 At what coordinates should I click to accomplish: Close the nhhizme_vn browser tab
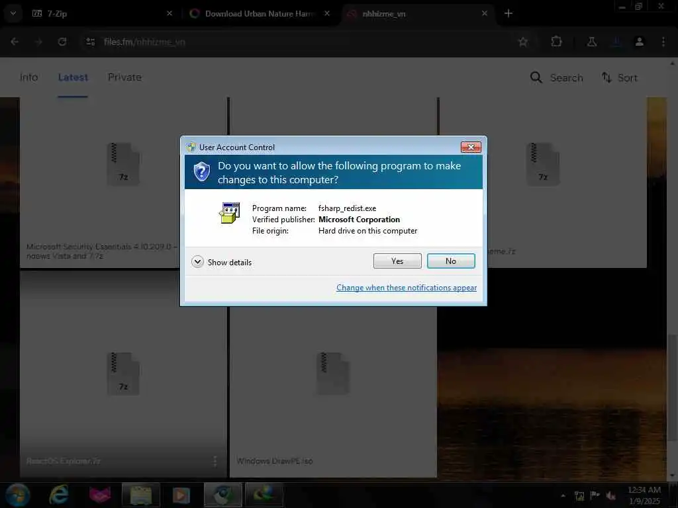(x=484, y=13)
